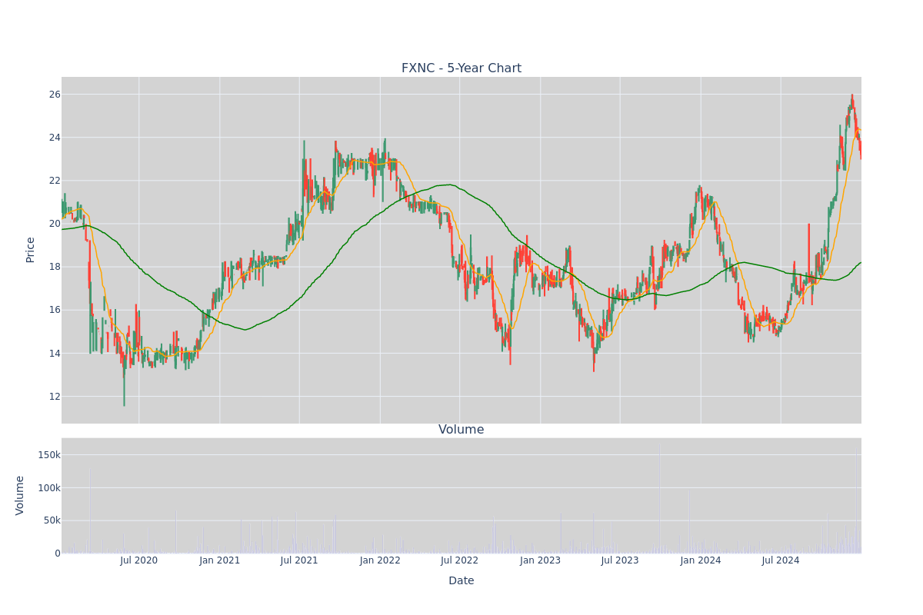923x615 pixels.
Task: Select the Jul 2020 date tick
Action: pyautogui.click(x=139, y=560)
